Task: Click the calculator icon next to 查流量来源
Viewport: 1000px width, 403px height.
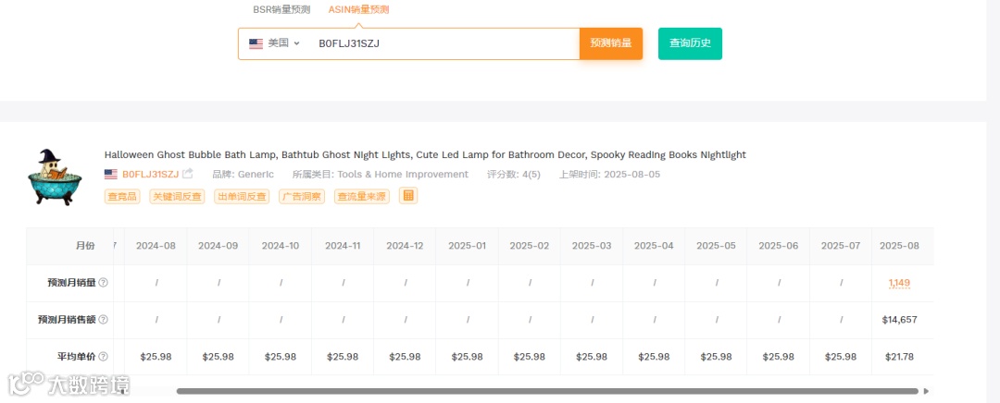Action: 408,195
